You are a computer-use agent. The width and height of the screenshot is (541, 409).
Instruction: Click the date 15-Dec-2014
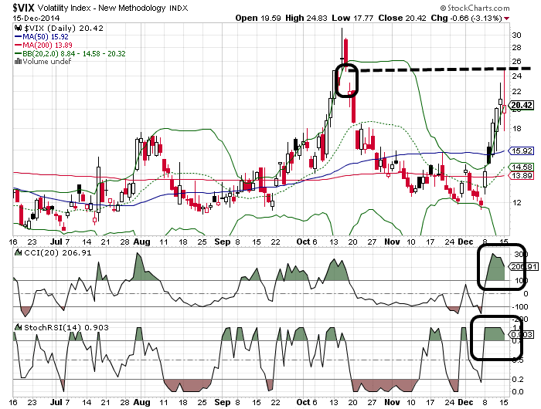click(36, 19)
